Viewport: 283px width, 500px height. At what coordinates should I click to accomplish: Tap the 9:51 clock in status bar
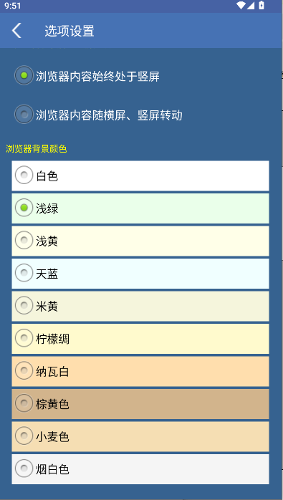pyautogui.click(x=13, y=6)
